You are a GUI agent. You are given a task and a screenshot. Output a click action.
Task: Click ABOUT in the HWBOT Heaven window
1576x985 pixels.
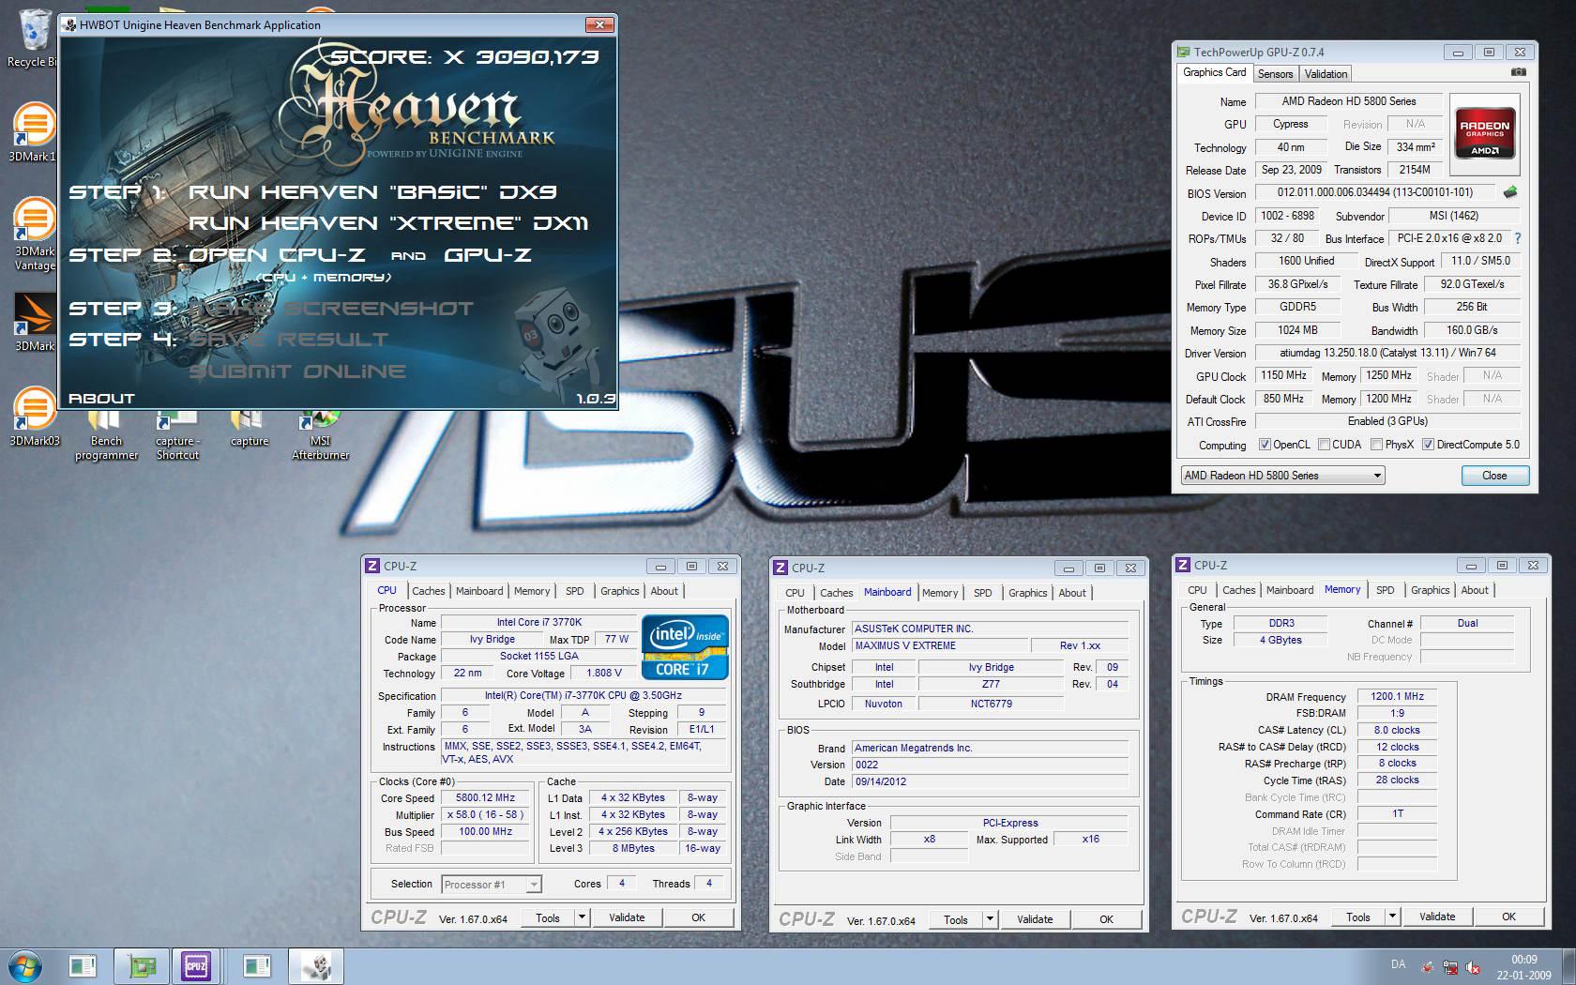(101, 399)
